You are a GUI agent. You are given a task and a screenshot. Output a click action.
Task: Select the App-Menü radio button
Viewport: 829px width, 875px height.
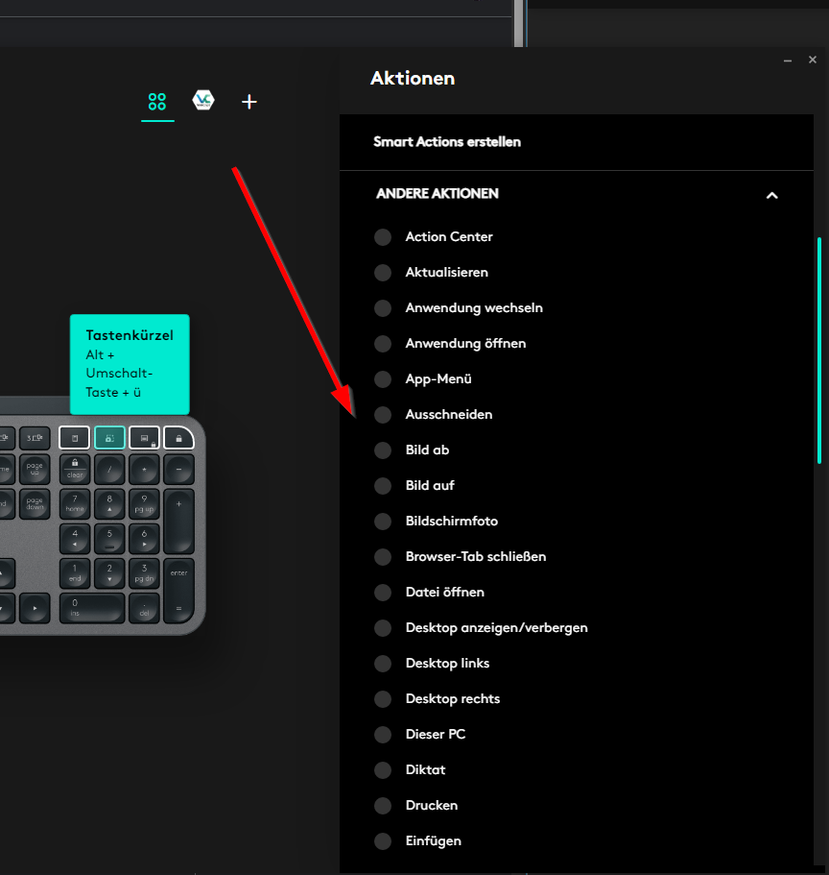[x=383, y=378]
